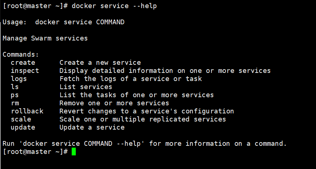Viewport: 316px width, 169px height.
Task: Click the 'ls' command name
Action: click(x=15, y=87)
